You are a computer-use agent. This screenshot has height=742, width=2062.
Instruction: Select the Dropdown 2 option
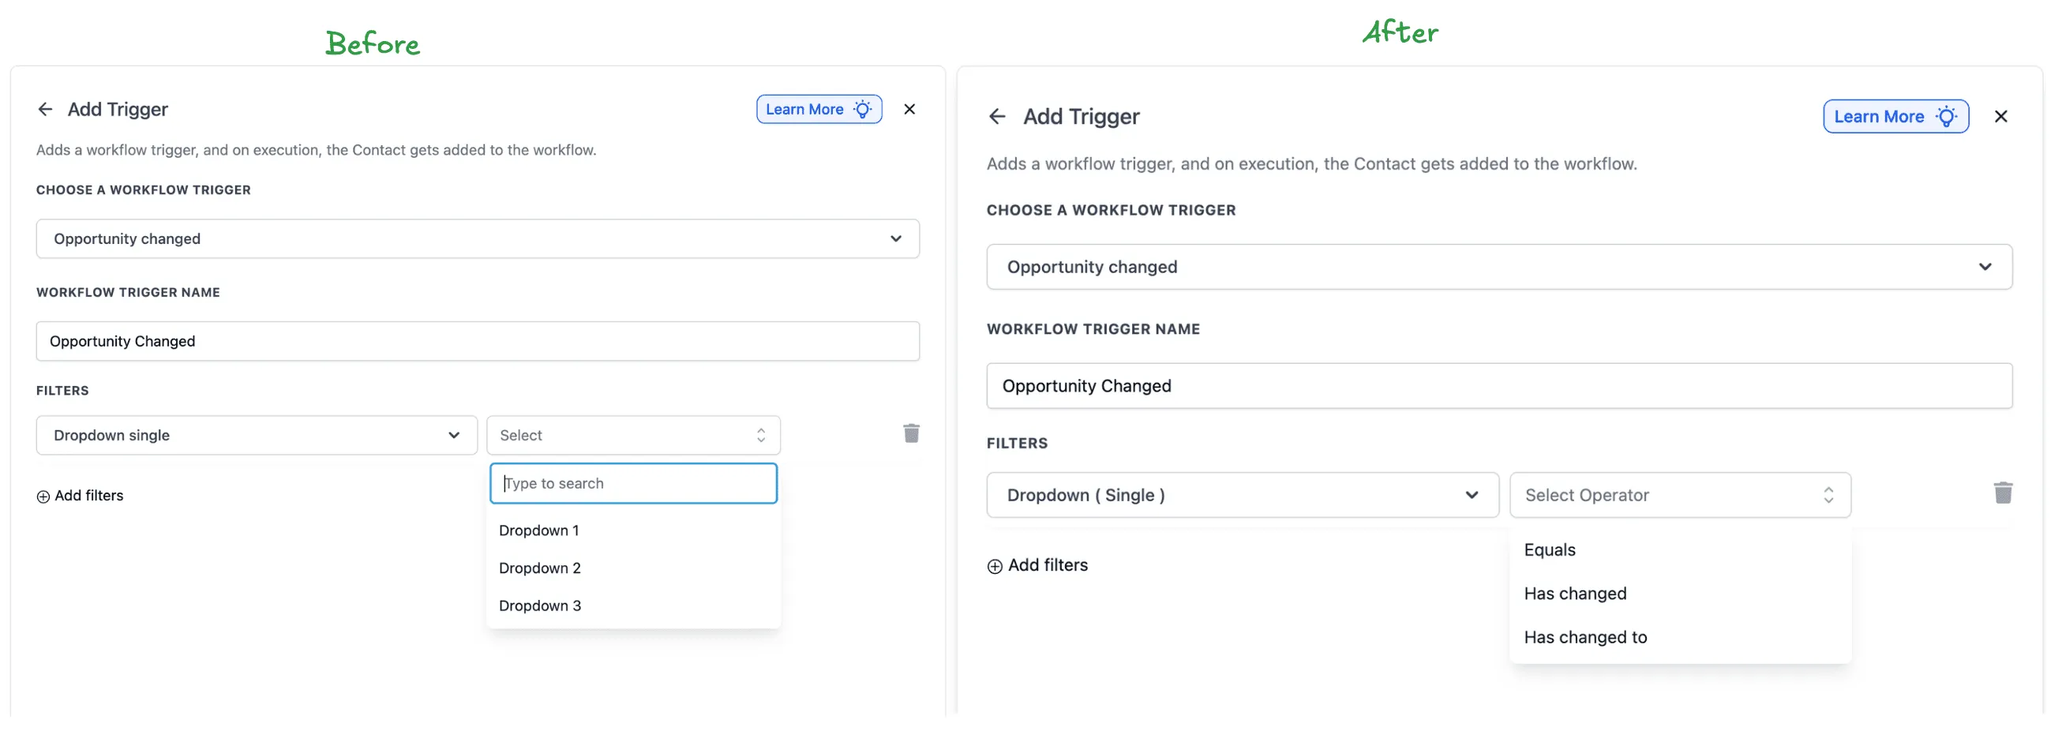[540, 568]
